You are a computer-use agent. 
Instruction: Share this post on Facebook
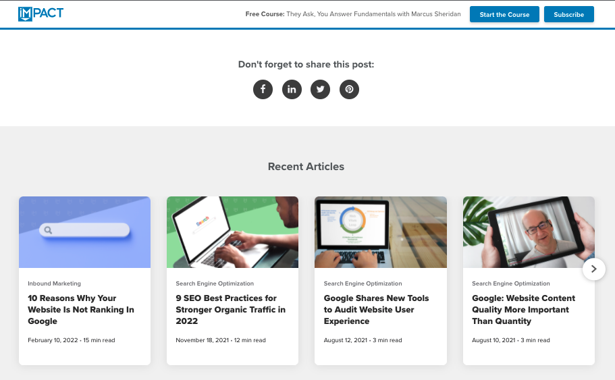pos(263,89)
